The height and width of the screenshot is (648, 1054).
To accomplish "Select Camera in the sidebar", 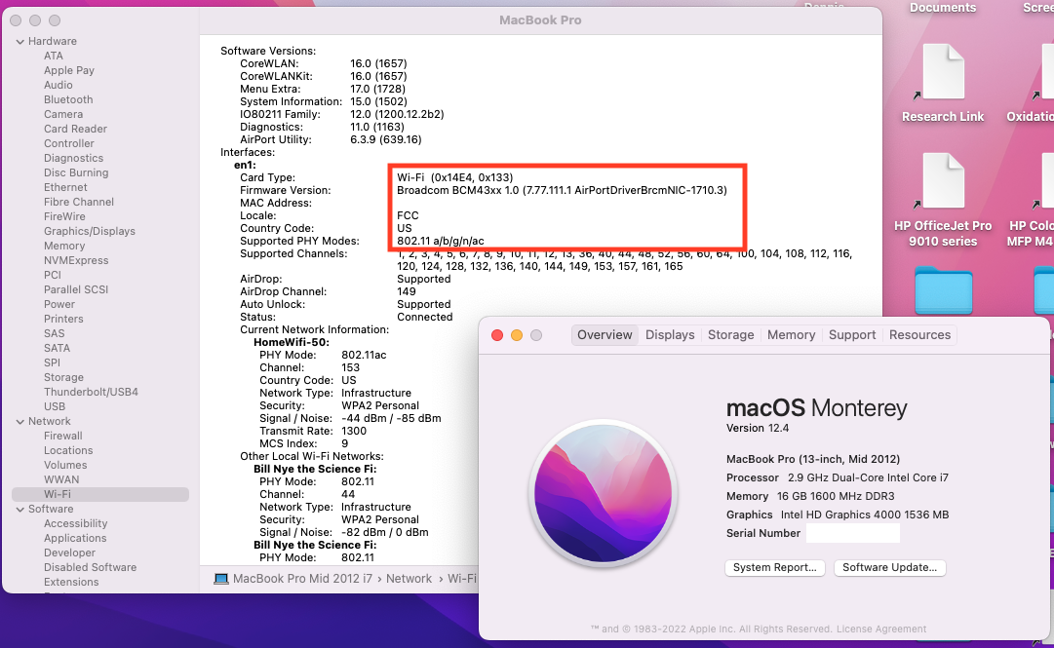I will [x=63, y=115].
